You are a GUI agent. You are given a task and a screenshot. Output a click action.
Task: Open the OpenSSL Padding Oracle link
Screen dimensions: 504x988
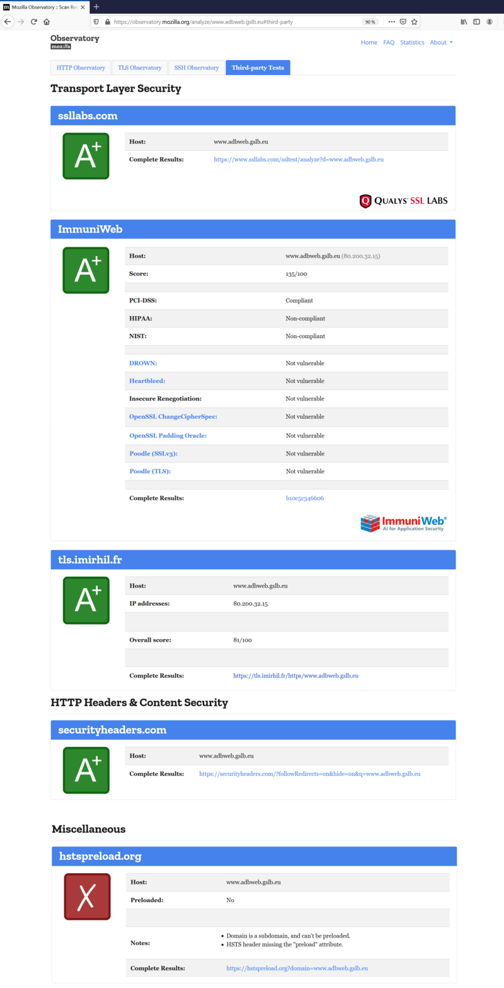pyautogui.click(x=168, y=435)
